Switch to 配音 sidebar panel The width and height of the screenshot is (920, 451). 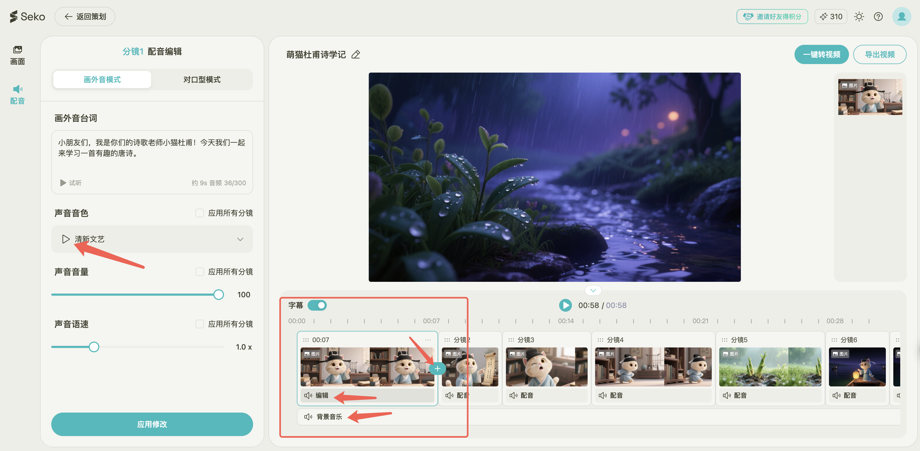pyautogui.click(x=18, y=95)
